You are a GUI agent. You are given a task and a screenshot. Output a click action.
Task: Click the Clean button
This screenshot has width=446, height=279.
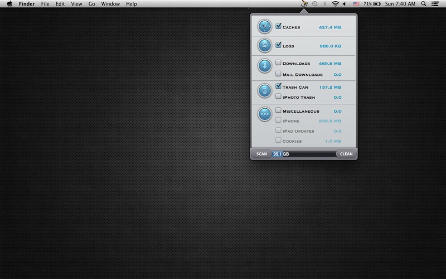(346, 154)
